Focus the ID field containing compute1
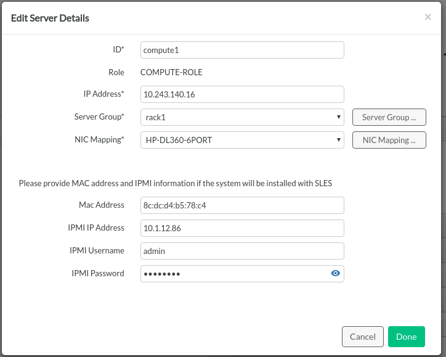This screenshot has height=357, width=446. pos(241,50)
